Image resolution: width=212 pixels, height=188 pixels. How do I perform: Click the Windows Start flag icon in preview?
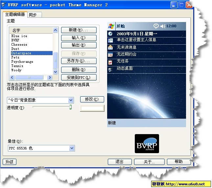111,26
